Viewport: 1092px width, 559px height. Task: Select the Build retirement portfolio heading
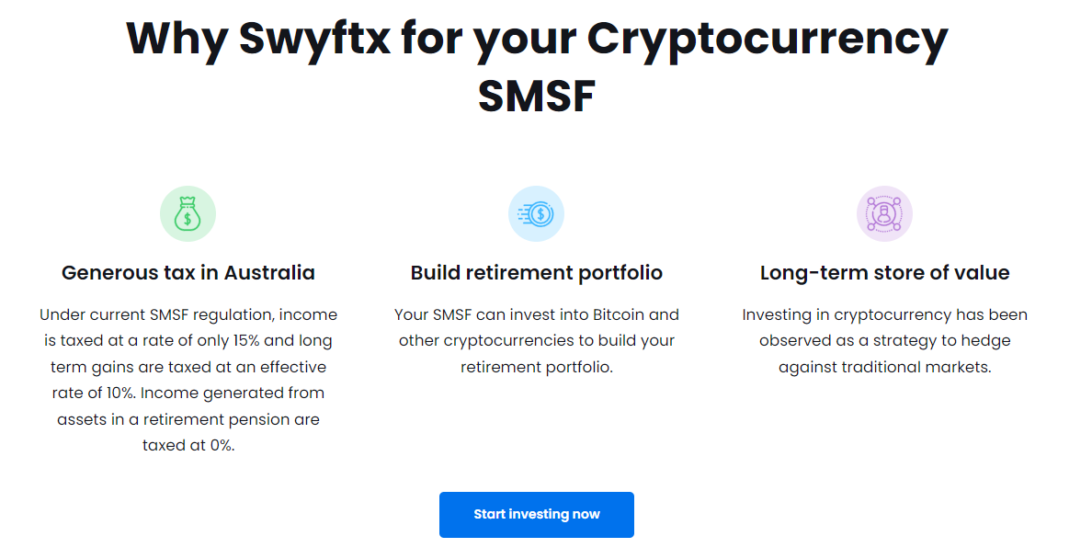click(536, 272)
